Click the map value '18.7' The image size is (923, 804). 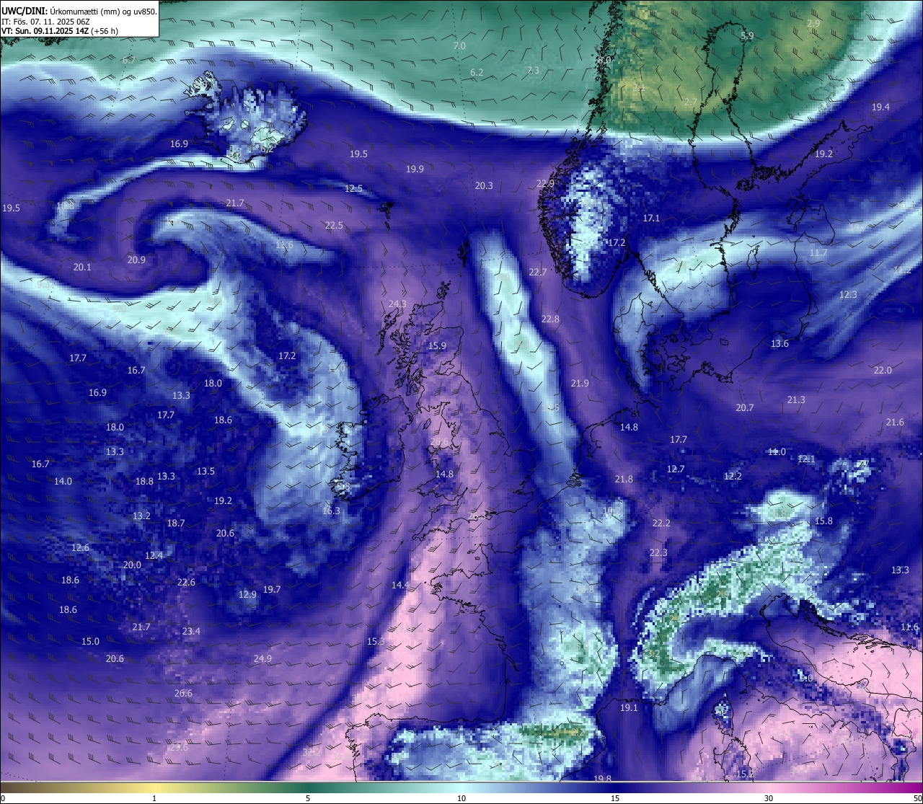click(x=176, y=523)
